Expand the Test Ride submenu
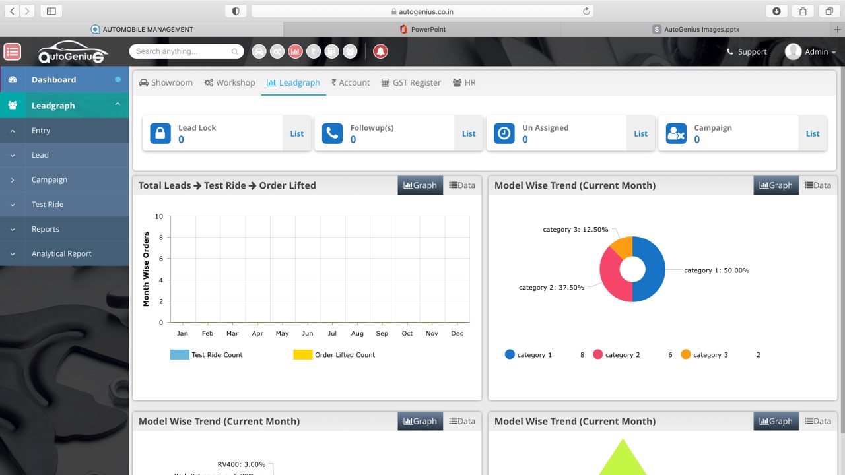 (13, 205)
